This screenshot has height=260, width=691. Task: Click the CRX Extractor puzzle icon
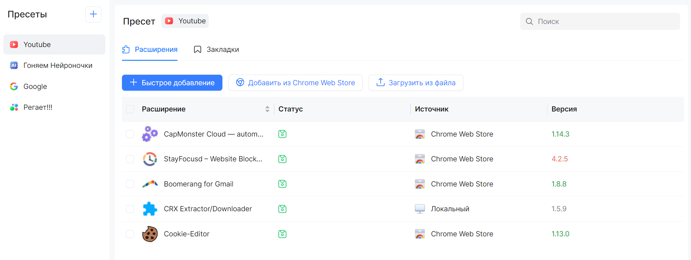click(150, 209)
